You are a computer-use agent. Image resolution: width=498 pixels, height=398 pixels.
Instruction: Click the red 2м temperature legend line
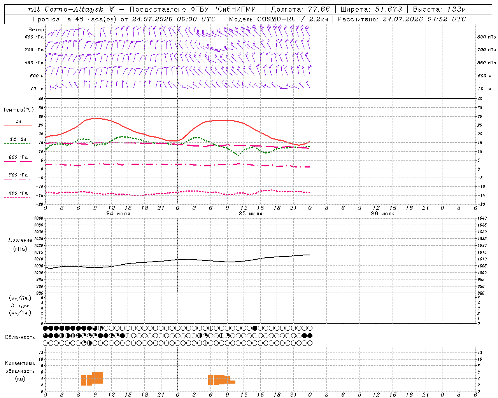[18, 126]
